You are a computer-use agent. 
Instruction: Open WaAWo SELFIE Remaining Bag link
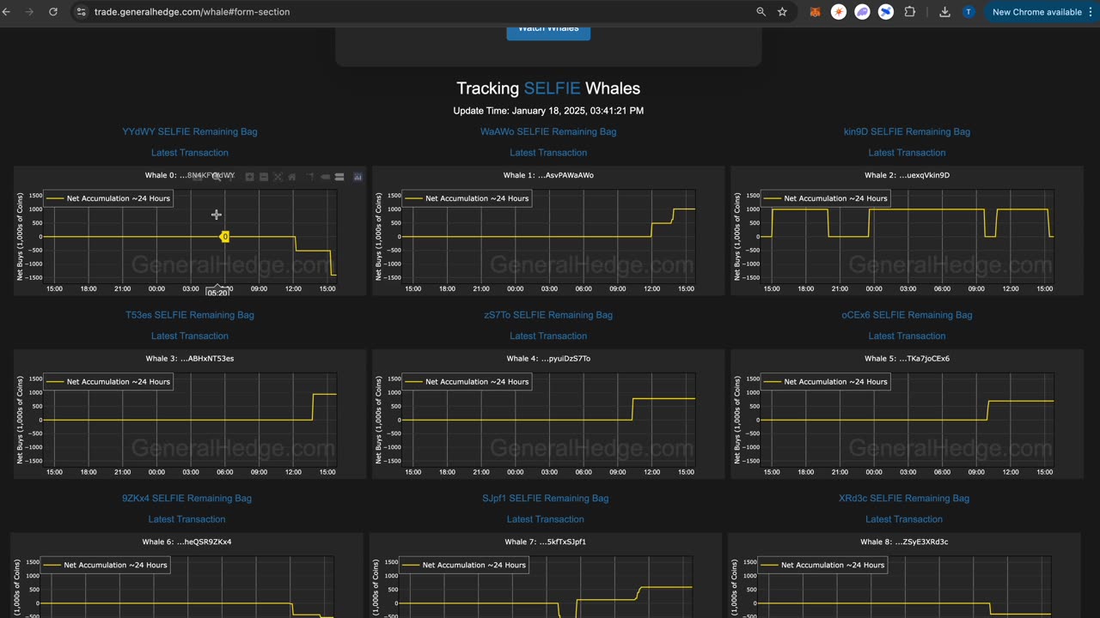(548, 131)
